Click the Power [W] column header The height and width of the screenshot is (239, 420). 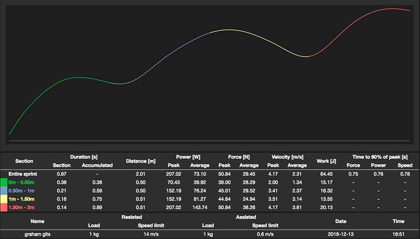click(x=188, y=157)
